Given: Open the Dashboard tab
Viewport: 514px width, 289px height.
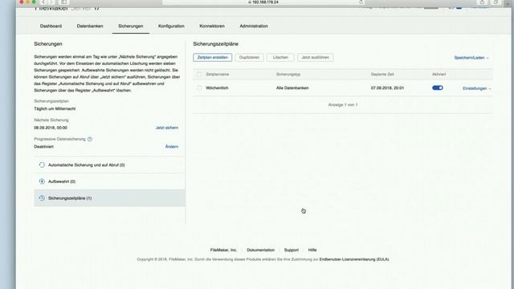Looking at the screenshot, I should [x=51, y=26].
